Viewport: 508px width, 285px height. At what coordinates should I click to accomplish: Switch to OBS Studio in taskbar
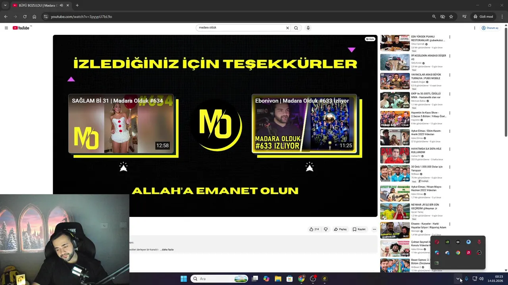[313, 279]
